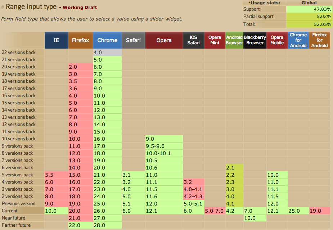Select the Opera Mini column header
The image size is (333, 230).
click(x=215, y=40)
